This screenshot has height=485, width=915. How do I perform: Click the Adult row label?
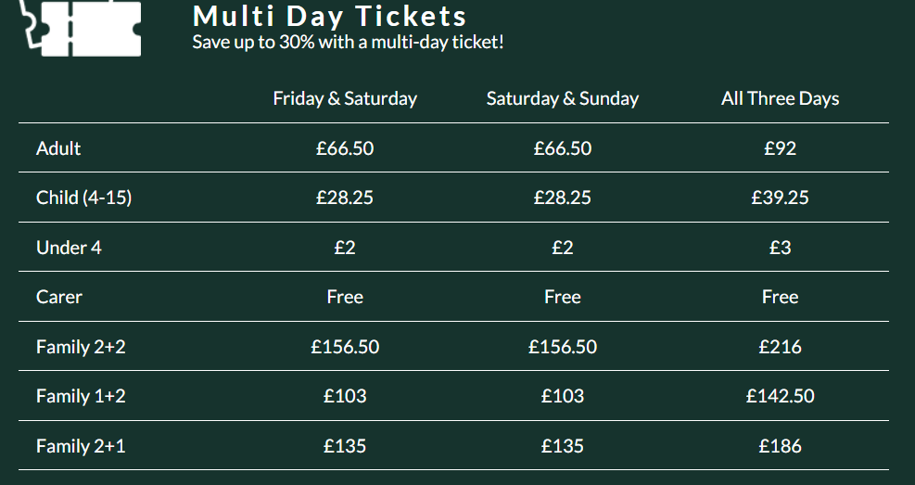(58, 148)
